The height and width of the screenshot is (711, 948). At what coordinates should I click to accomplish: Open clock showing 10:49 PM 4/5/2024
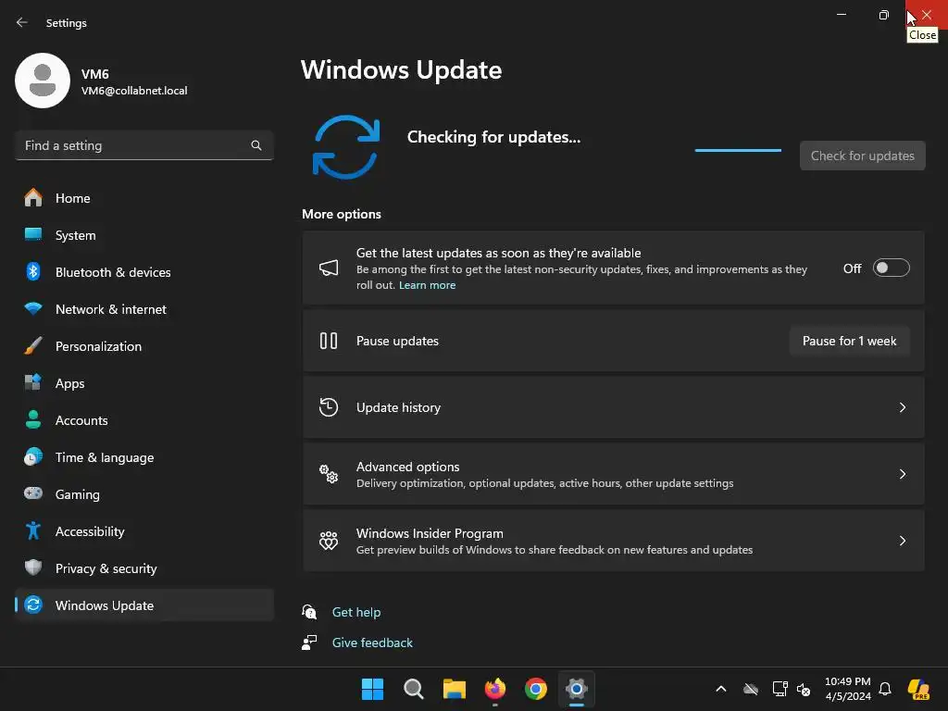(848, 689)
